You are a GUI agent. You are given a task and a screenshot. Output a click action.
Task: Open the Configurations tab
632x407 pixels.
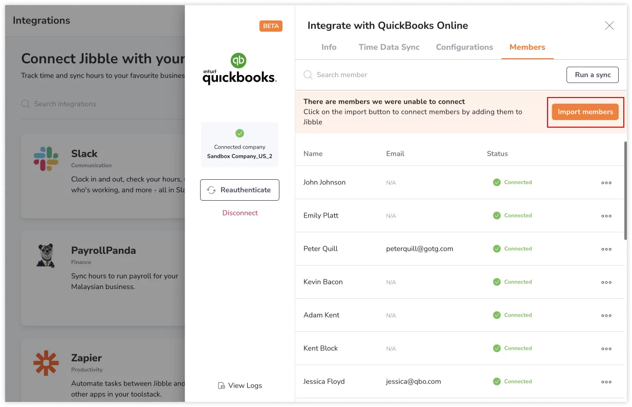point(465,47)
